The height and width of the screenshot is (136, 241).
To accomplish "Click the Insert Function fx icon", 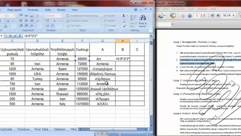I will (x=20, y=36).
